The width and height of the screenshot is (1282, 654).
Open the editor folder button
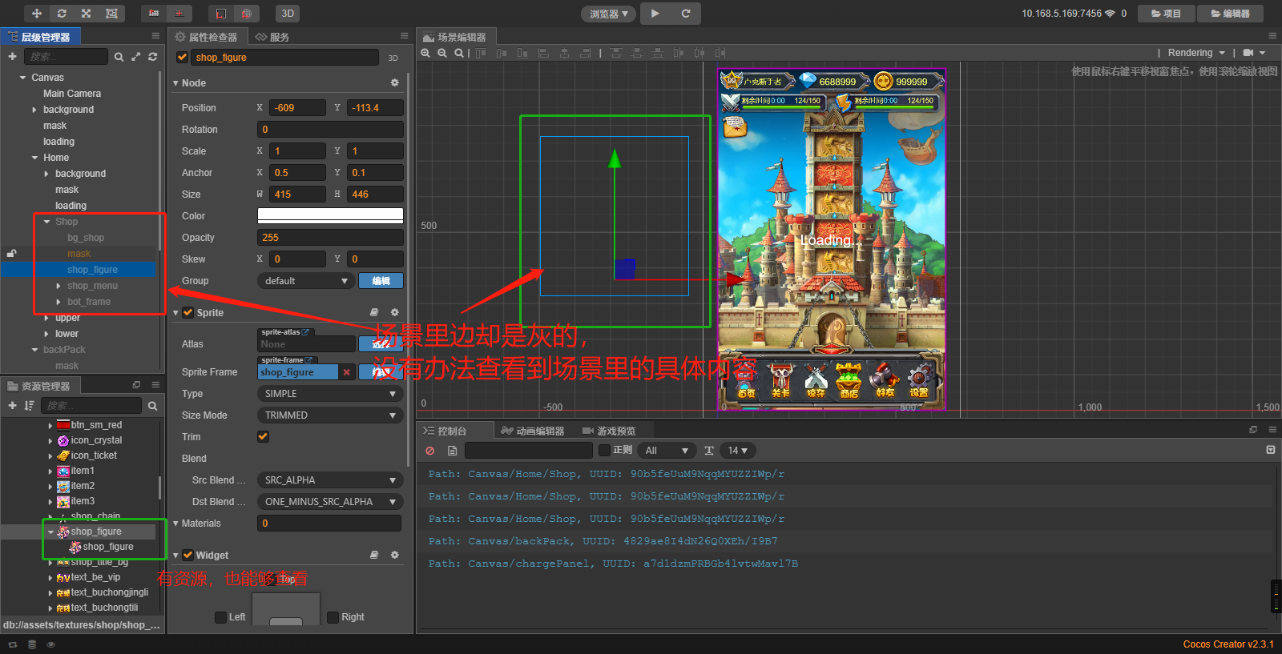click(x=1231, y=14)
